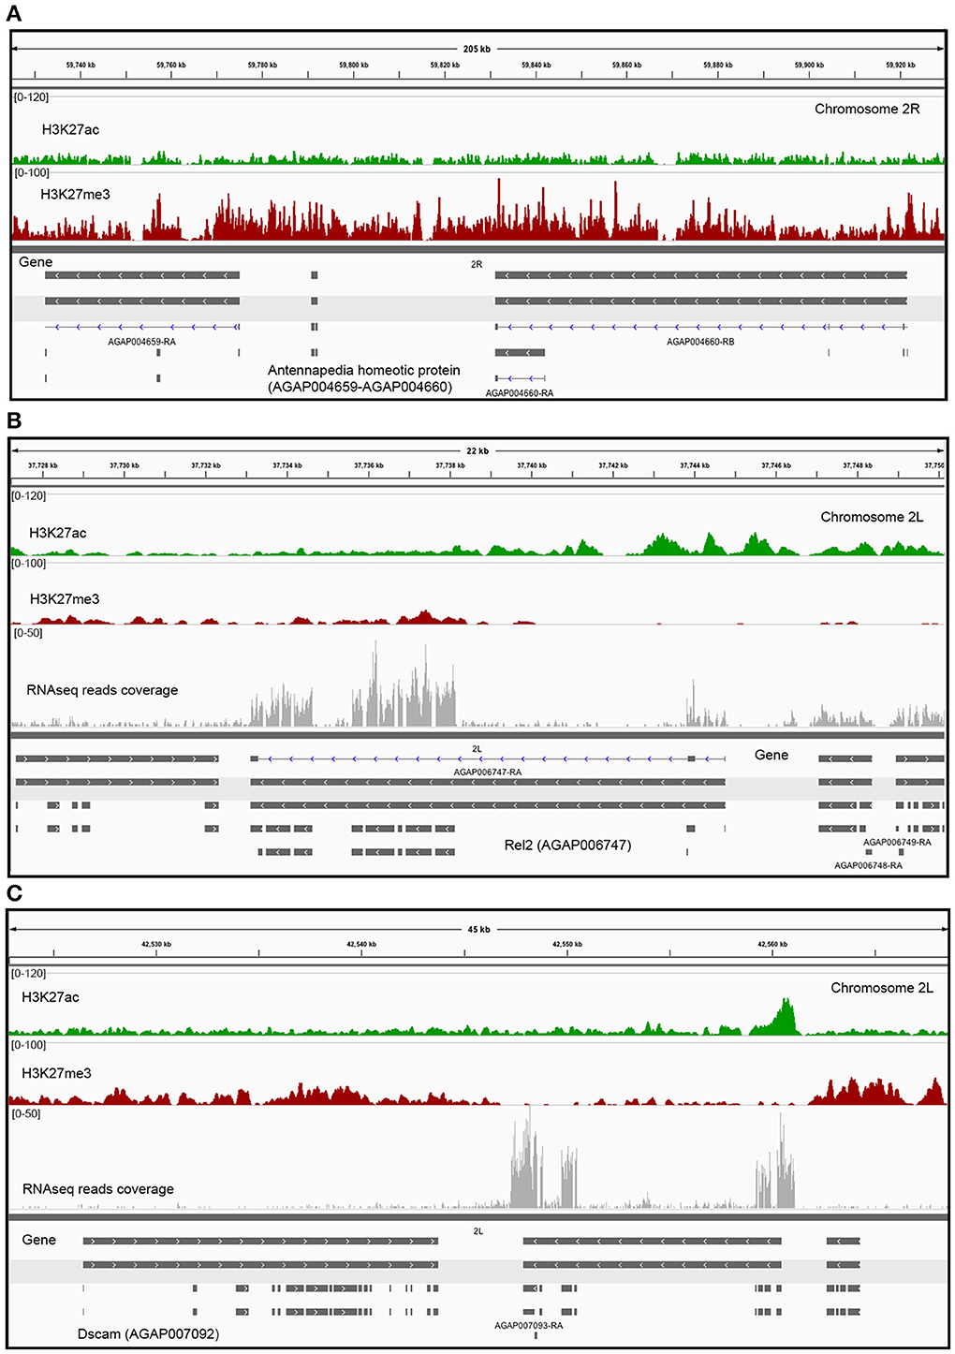Click ruler tick label 42,550 kb
This screenshot has width=955, height=1354.
point(566,944)
